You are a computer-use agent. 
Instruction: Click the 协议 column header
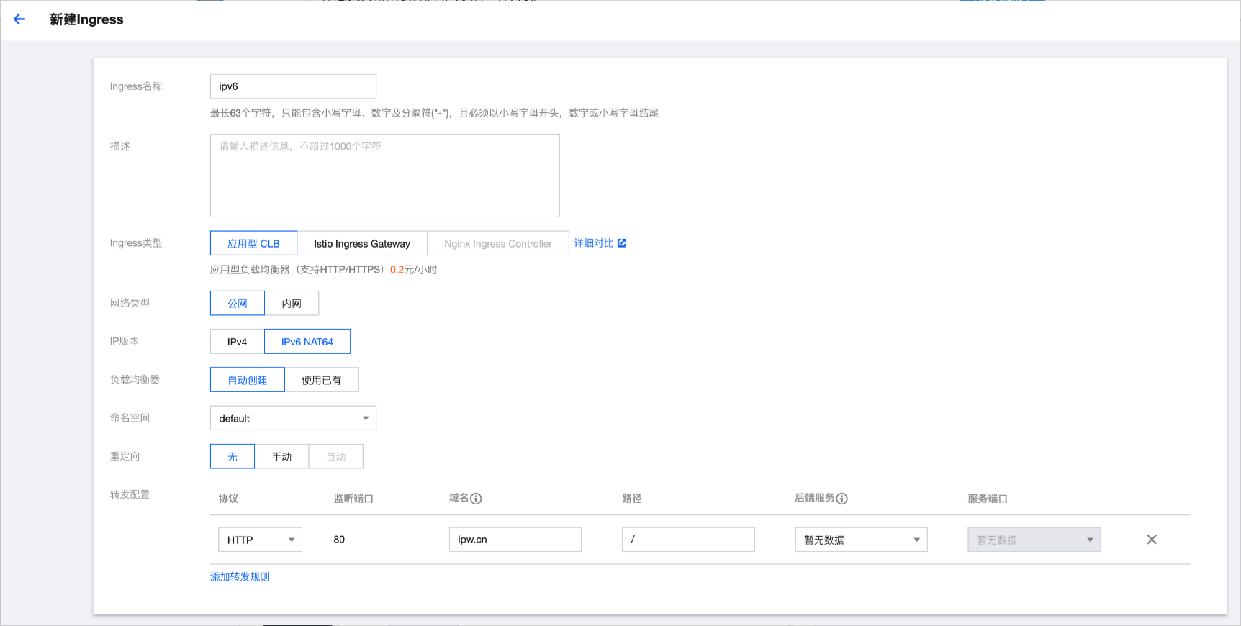[228, 499]
